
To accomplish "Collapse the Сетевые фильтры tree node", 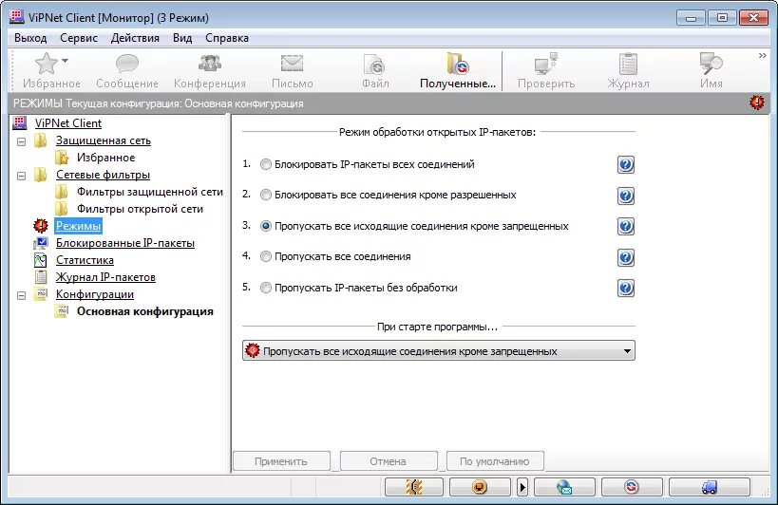I will [x=21, y=176].
